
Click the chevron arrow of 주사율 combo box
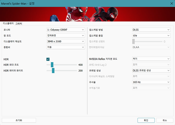tap(168, 82)
